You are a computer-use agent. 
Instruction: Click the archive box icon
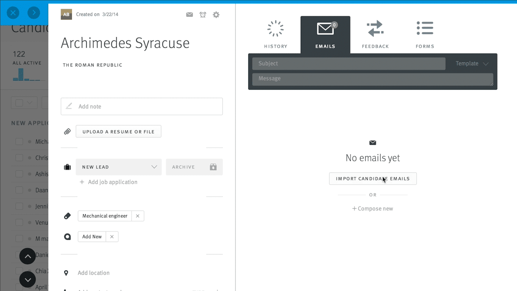click(213, 167)
